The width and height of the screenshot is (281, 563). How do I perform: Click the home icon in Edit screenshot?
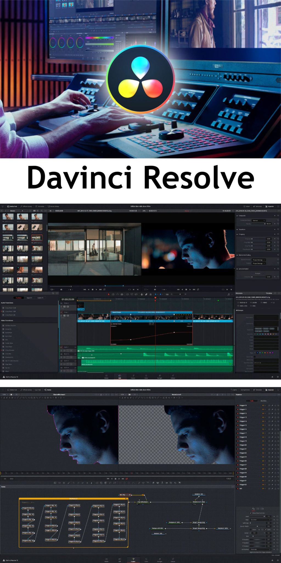tap(272, 377)
